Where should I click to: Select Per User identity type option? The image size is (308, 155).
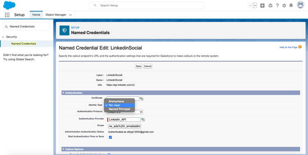(x=119, y=105)
